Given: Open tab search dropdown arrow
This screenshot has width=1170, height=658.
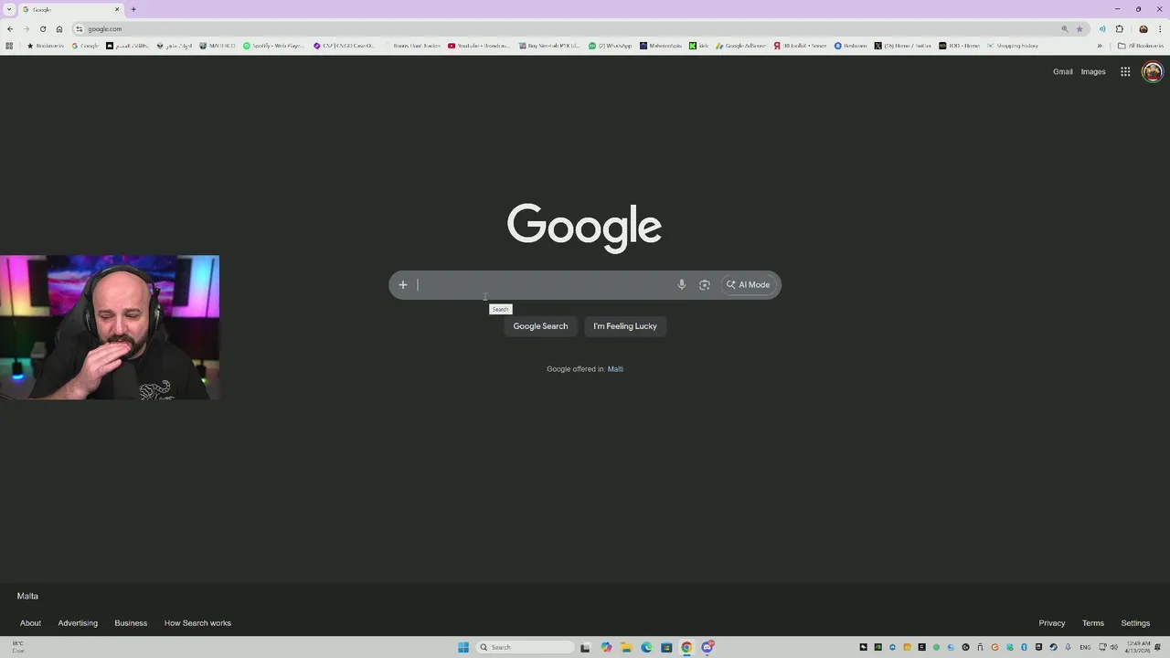Looking at the screenshot, I should pyautogui.click(x=9, y=9).
